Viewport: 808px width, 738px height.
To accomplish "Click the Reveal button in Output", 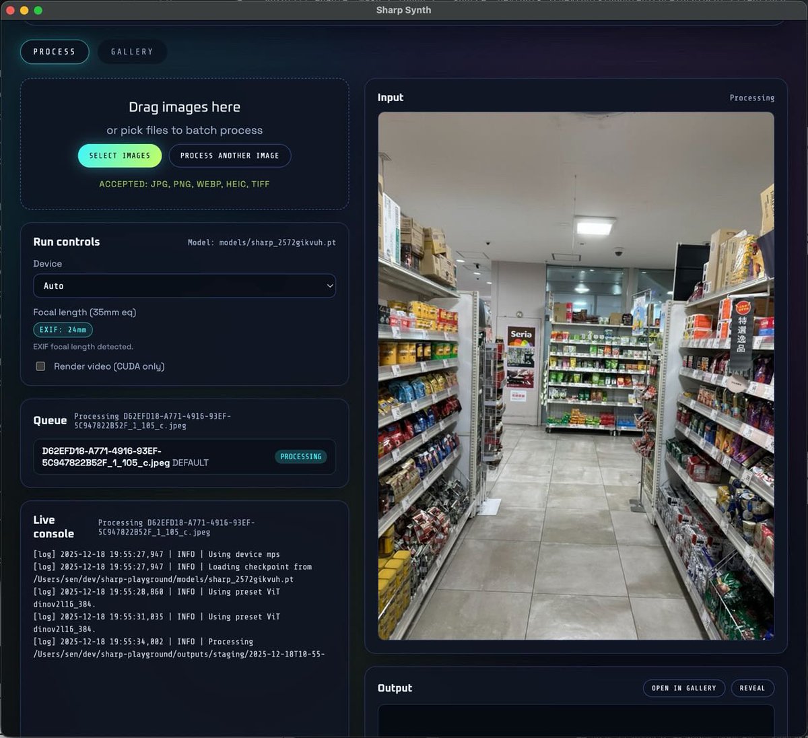I will [752, 688].
